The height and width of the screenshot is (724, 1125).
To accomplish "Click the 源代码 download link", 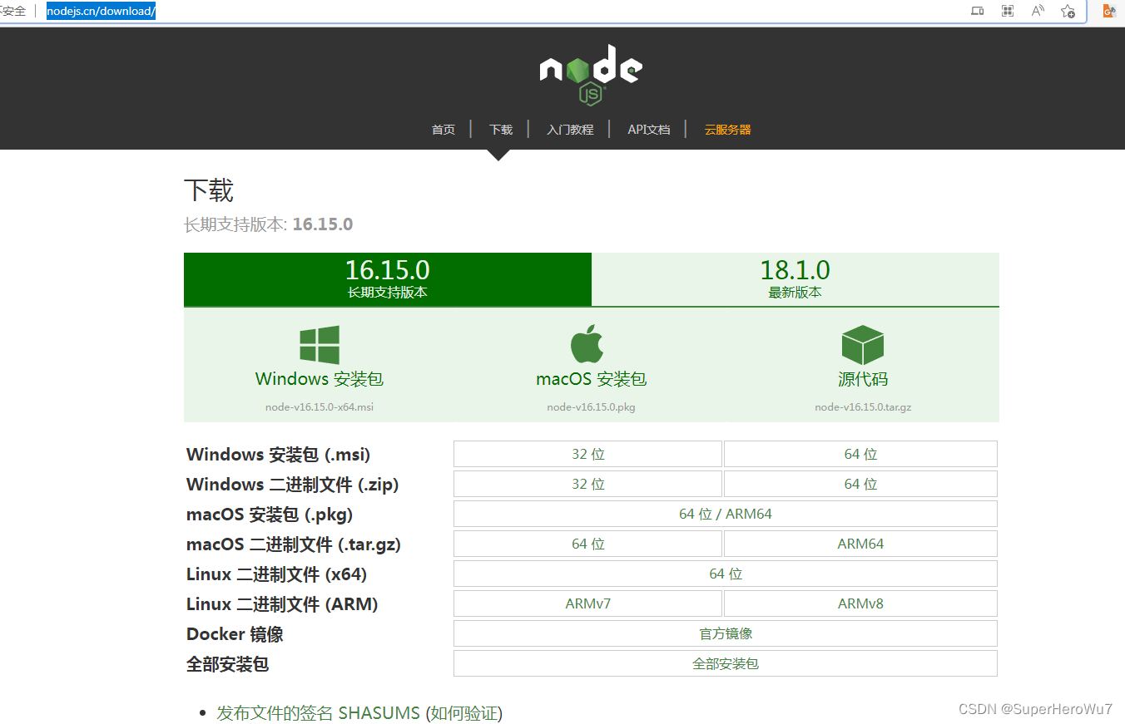I will [x=863, y=379].
